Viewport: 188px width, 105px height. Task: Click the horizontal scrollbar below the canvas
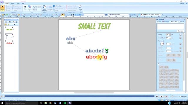coord(94,93)
